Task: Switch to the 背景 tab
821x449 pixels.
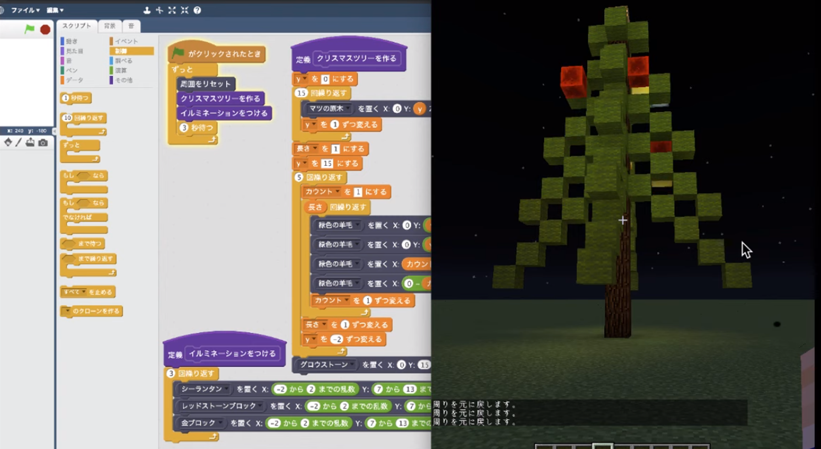Action: click(x=110, y=26)
